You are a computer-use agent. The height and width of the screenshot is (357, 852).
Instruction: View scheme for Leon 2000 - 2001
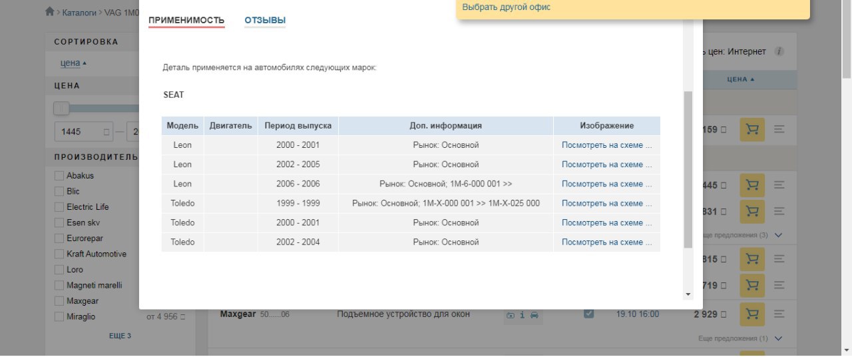(x=606, y=145)
